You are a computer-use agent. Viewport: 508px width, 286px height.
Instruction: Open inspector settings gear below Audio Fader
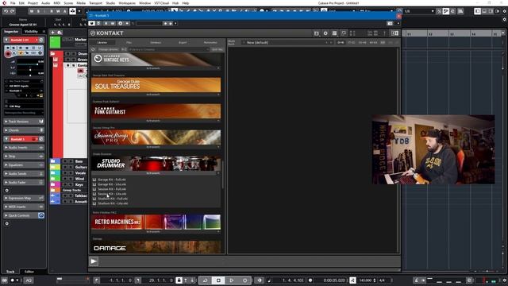coord(7,191)
